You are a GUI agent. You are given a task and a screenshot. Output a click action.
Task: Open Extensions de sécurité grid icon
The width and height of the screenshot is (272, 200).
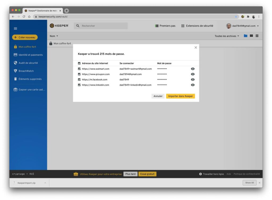[183, 26]
